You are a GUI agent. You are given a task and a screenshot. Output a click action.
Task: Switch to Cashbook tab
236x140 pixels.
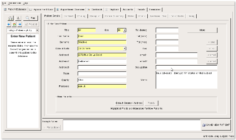coord(95,9)
